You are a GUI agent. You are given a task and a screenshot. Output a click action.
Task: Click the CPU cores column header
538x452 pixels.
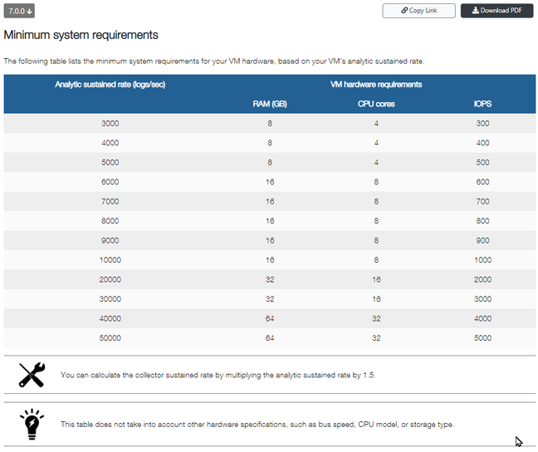[x=376, y=104]
